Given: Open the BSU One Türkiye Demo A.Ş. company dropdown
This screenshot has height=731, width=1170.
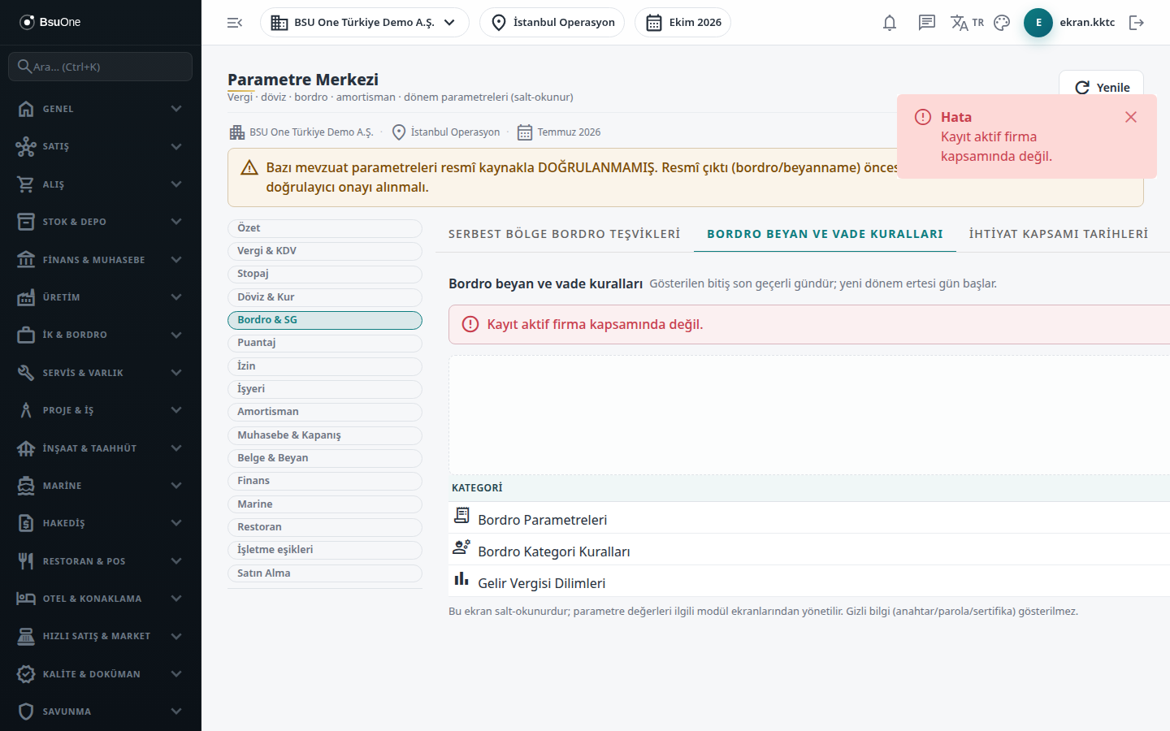Looking at the screenshot, I should 365,23.
